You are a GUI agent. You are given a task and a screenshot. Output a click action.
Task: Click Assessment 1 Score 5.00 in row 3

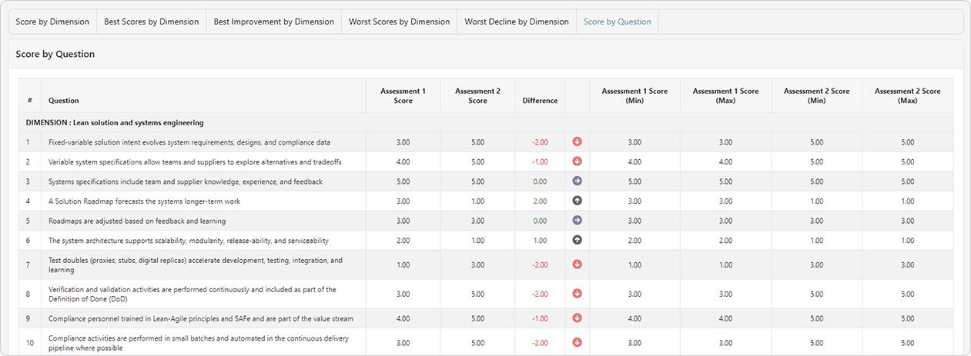point(403,181)
